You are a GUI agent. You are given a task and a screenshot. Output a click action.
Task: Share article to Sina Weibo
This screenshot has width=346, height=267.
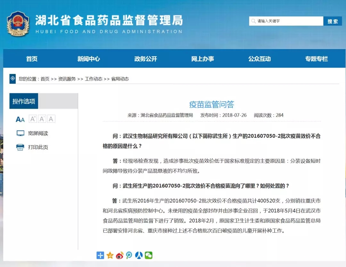[x=119, y=255]
